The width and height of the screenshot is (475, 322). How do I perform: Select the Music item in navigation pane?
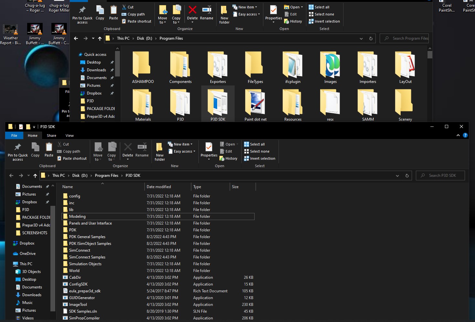[x=27, y=303]
